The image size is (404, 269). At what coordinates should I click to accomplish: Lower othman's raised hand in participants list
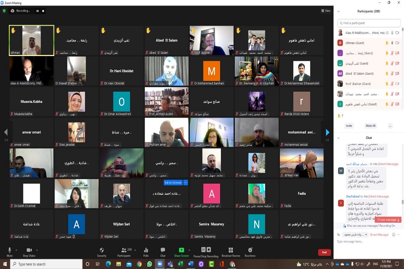pyautogui.click(x=387, y=43)
